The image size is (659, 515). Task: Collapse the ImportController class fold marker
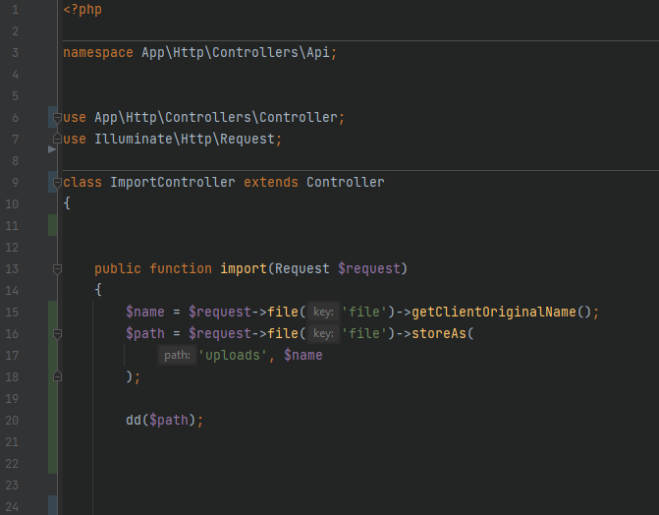[57, 183]
